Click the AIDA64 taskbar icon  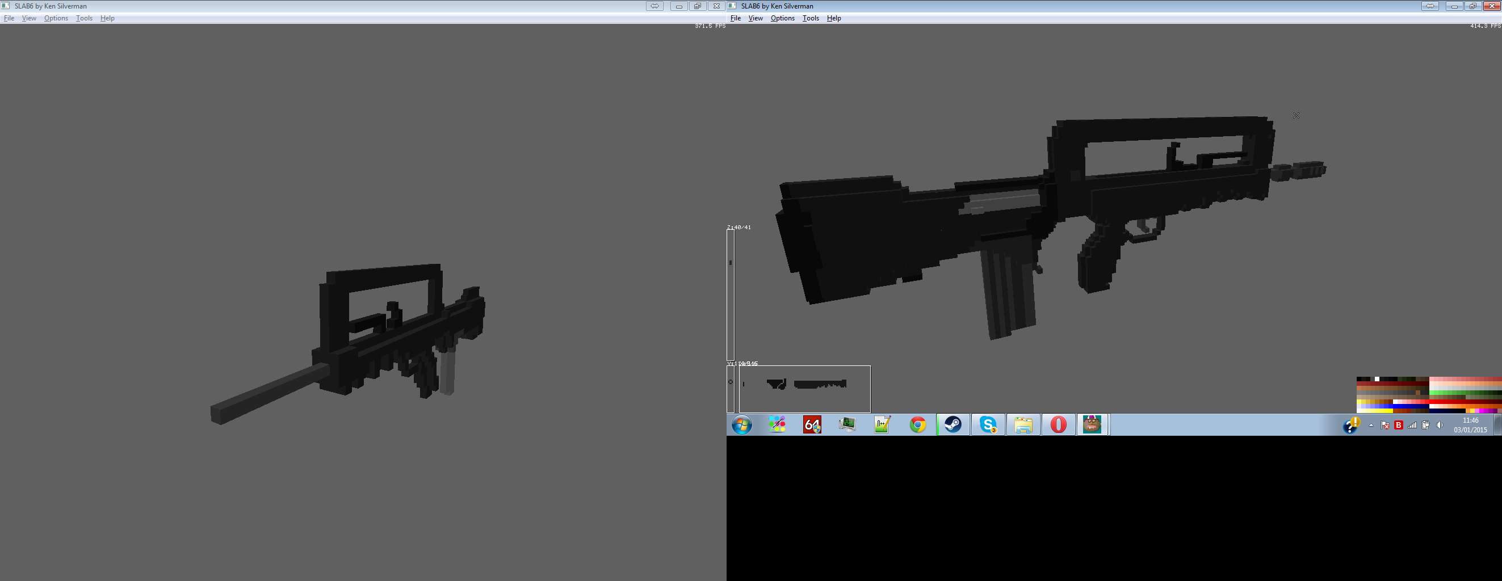pos(812,425)
